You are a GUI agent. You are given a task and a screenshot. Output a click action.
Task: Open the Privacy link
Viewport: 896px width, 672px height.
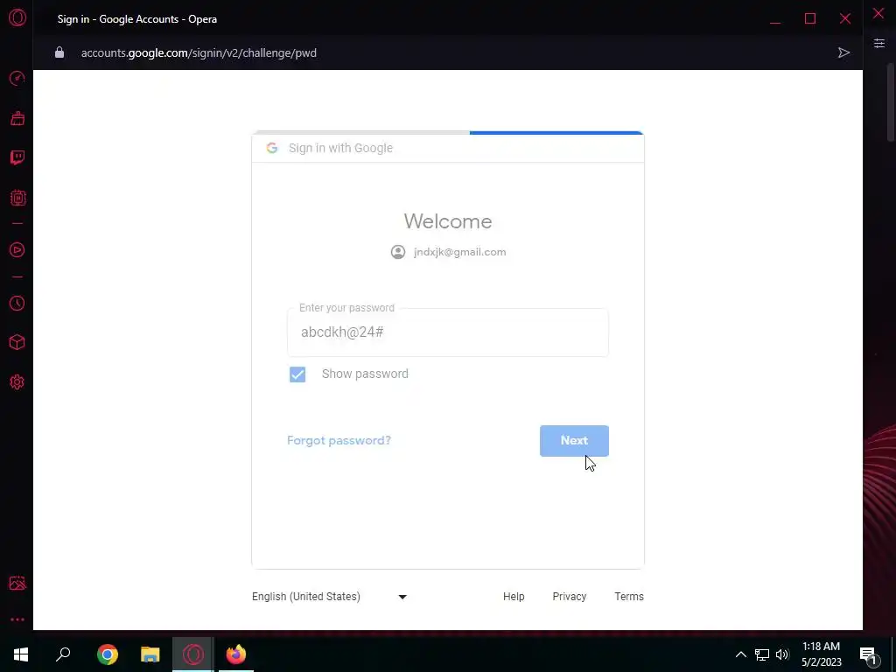coord(569,597)
